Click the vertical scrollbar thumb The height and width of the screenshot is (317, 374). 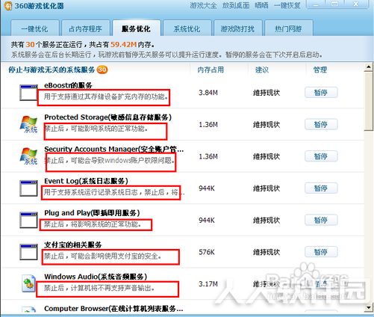click(x=368, y=101)
